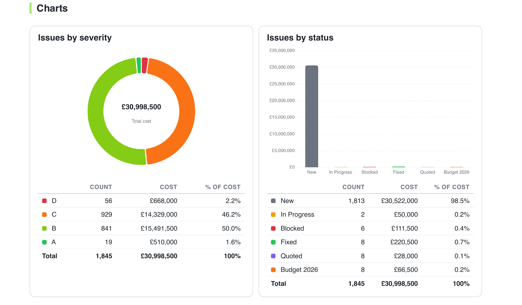Click the orange C severity legend swatch
522x305 pixels.
[x=44, y=215]
